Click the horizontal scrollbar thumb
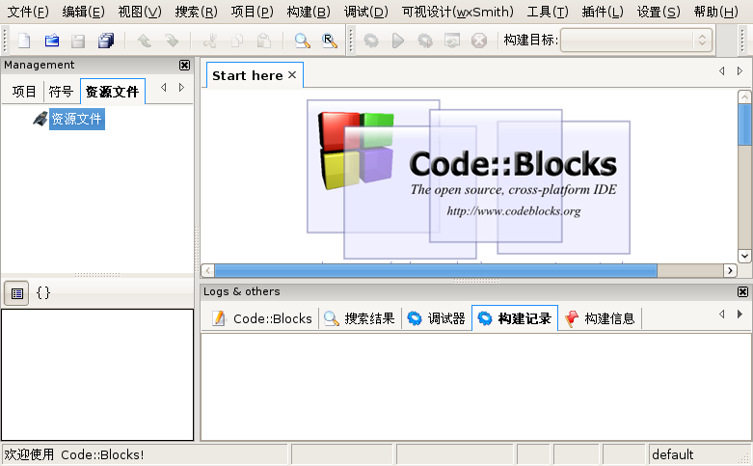 click(x=436, y=270)
